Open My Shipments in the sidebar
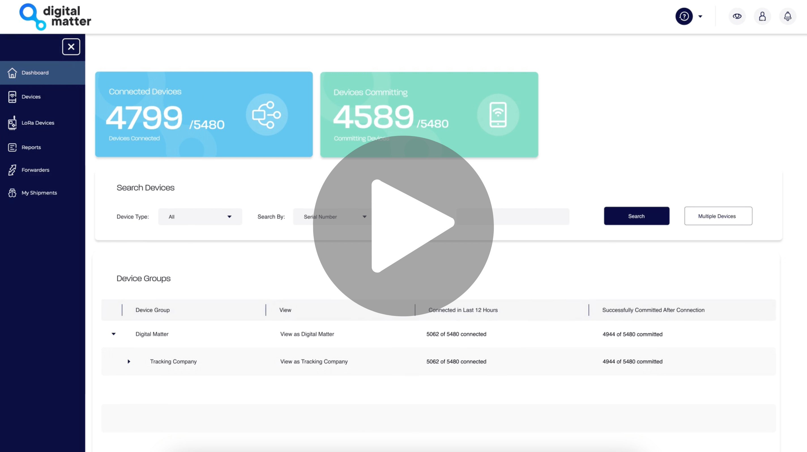 [39, 193]
